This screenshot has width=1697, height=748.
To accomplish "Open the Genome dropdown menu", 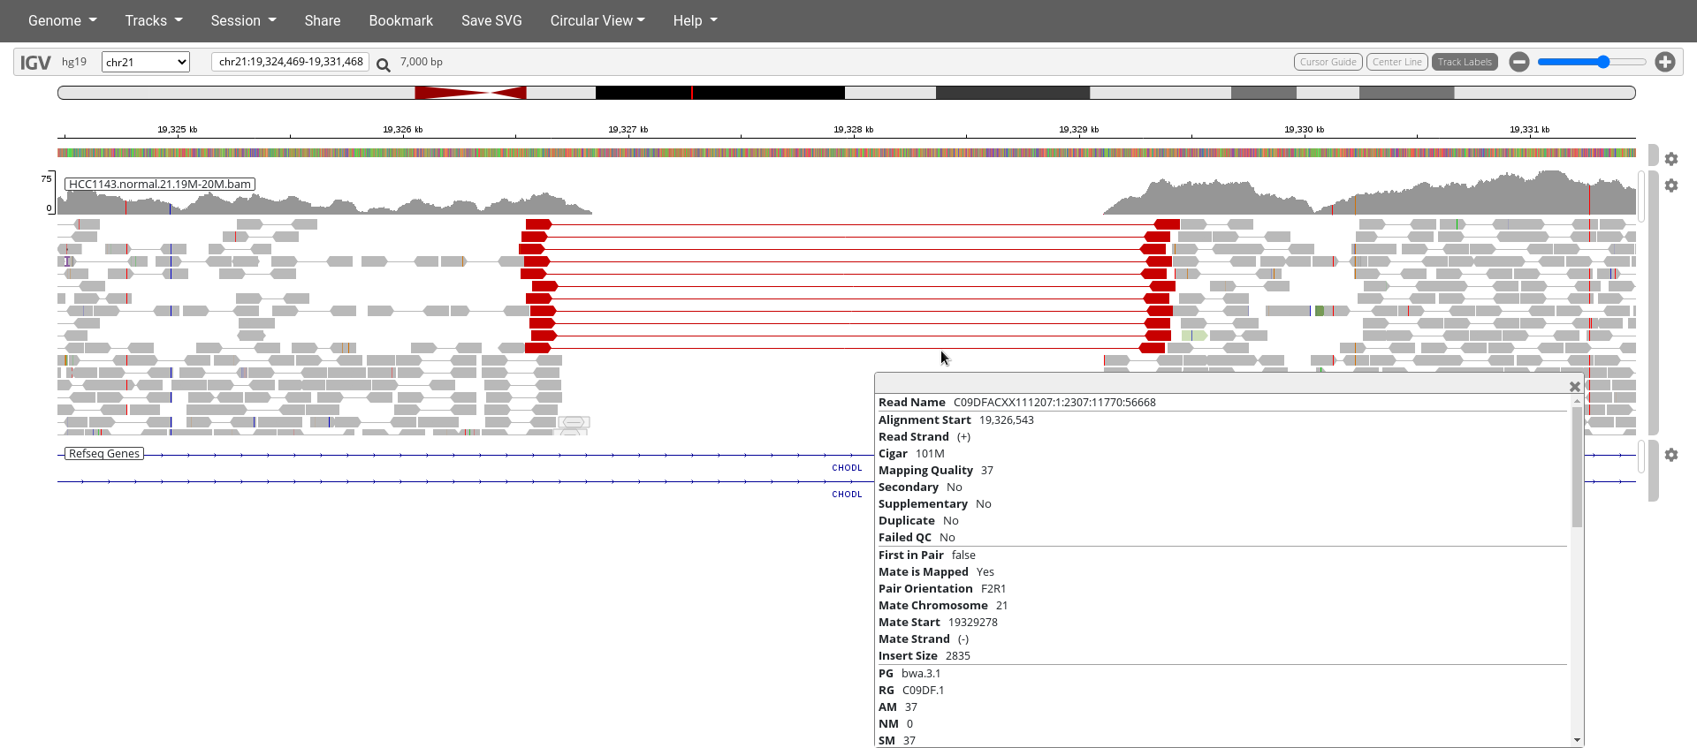I will (x=62, y=20).
